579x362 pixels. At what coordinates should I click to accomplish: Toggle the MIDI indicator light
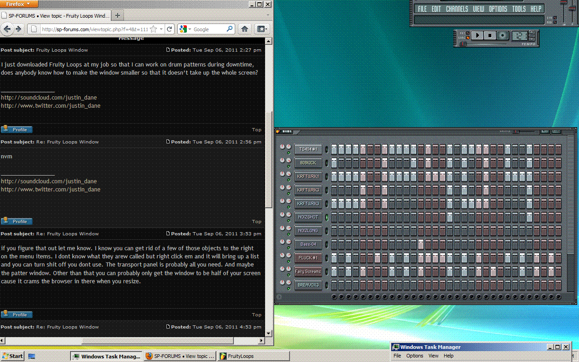tap(555, 22)
